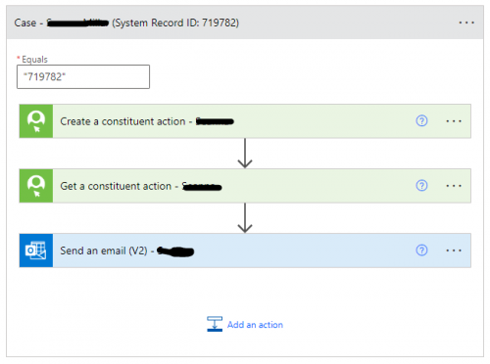Screen dimensions: 490x364
Task: Open the Create a constituent action ellipsis menu
Action: 454,121
